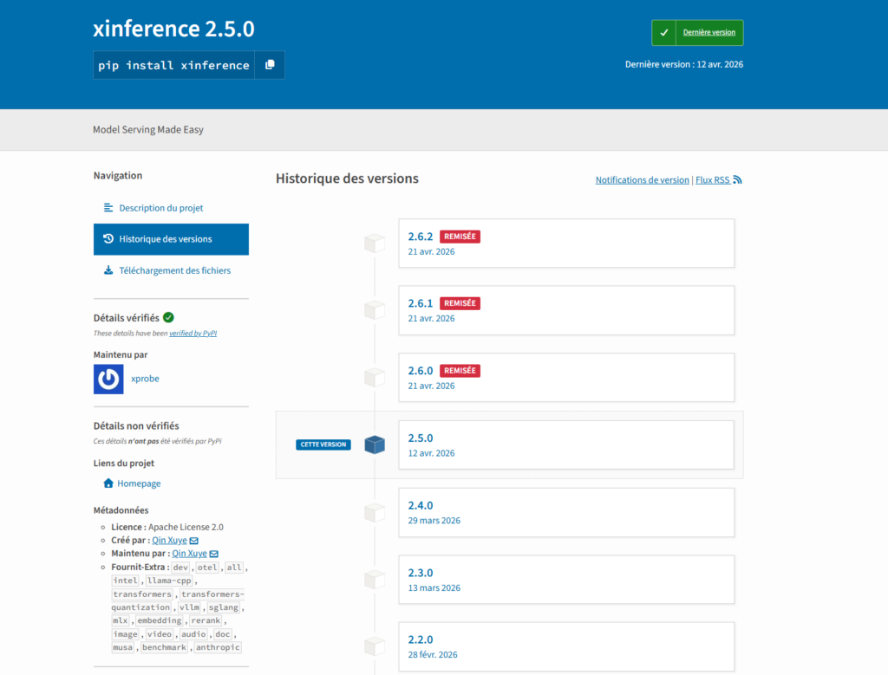Click the xinference 2.5.0 page title

[x=173, y=29]
